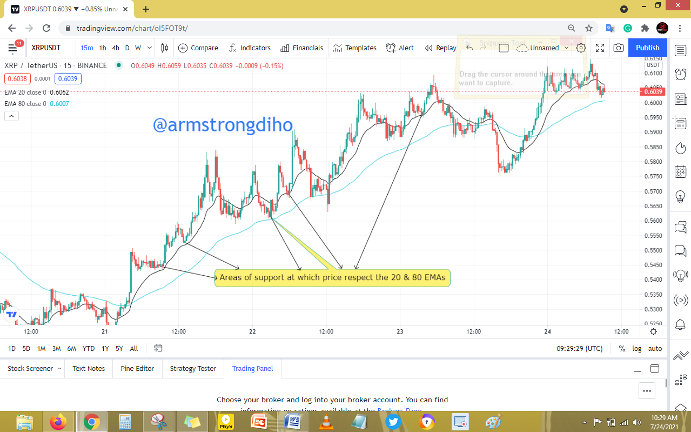The image size is (691, 432).
Task: Collapse the indicator legend chevron
Action: (x=11, y=116)
